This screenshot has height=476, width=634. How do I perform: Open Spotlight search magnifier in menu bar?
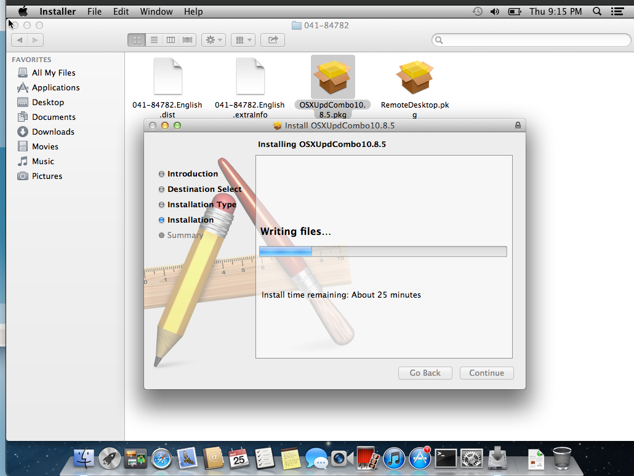click(597, 11)
